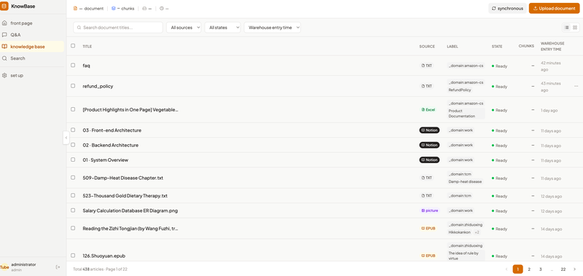
Task: Open Q&A chat icon in sidebar
Action: coord(4,35)
